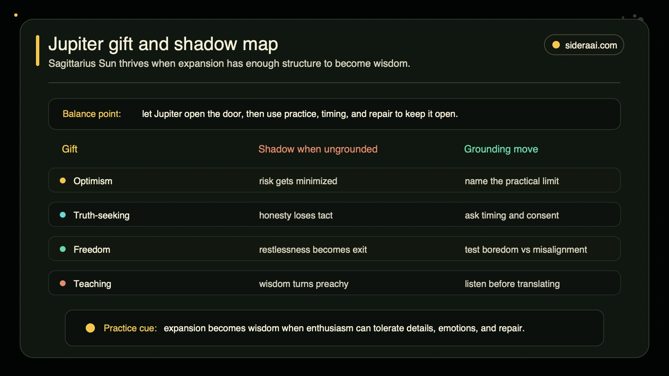Click 'restlessness becomes exit' cell
Viewport: 669px width, 376px height.
click(313, 249)
